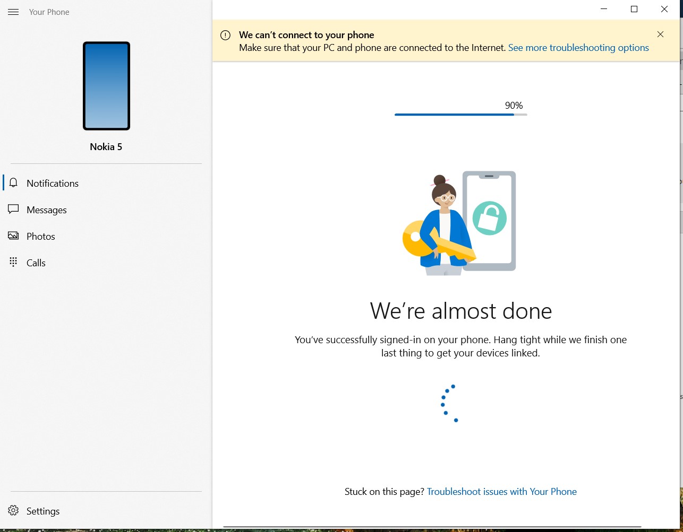Open the Notifications section
683x532 pixels.
click(106, 183)
